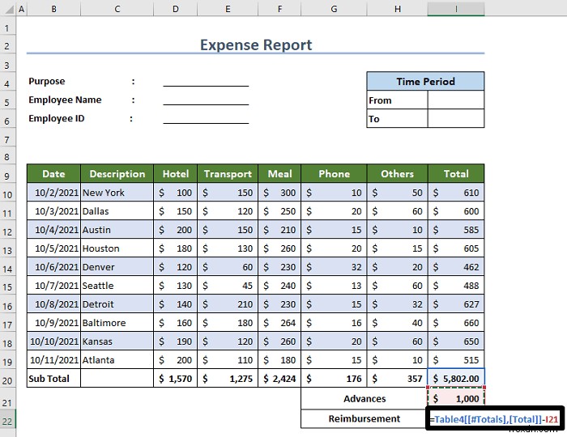
Task: Select the New York description cell
Action: click(117, 193)
